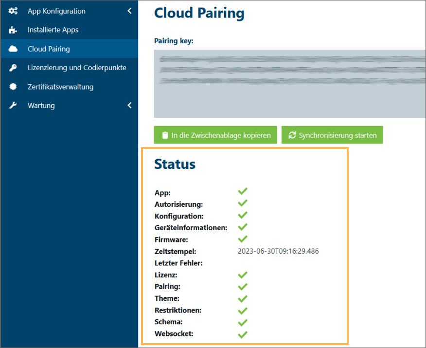
Task: Click the timestamp 2023-06-30T09:16:29.486
Action: 278,251
